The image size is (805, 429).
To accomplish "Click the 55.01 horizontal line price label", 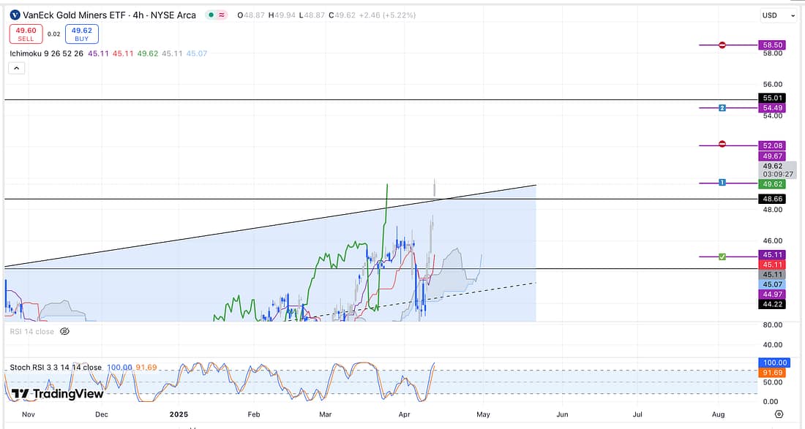I will click(x=773, y=98).
